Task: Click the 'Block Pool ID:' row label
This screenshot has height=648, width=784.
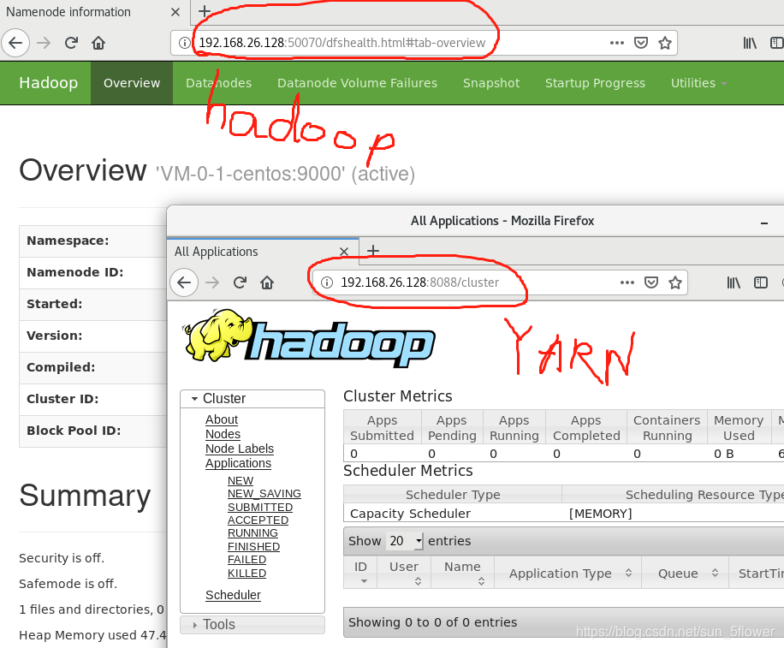Action: (x=74, y=431)
